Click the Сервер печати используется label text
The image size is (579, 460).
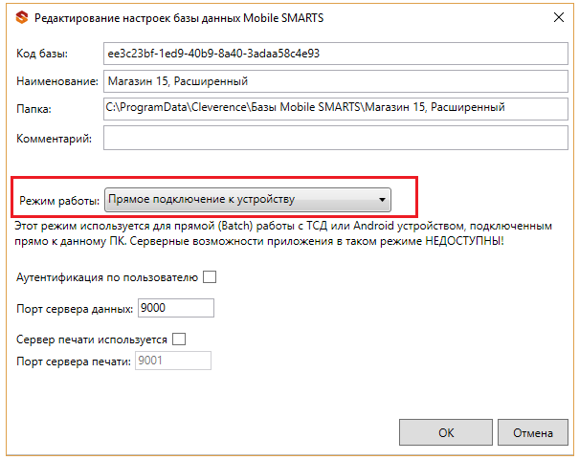point(92,340)
